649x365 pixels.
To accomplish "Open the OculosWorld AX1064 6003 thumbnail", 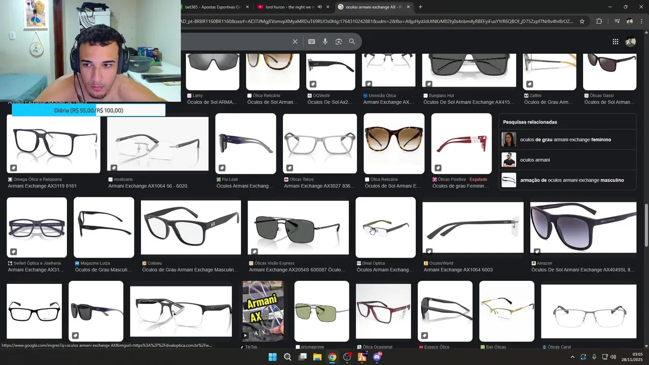I will pos(473,227).
